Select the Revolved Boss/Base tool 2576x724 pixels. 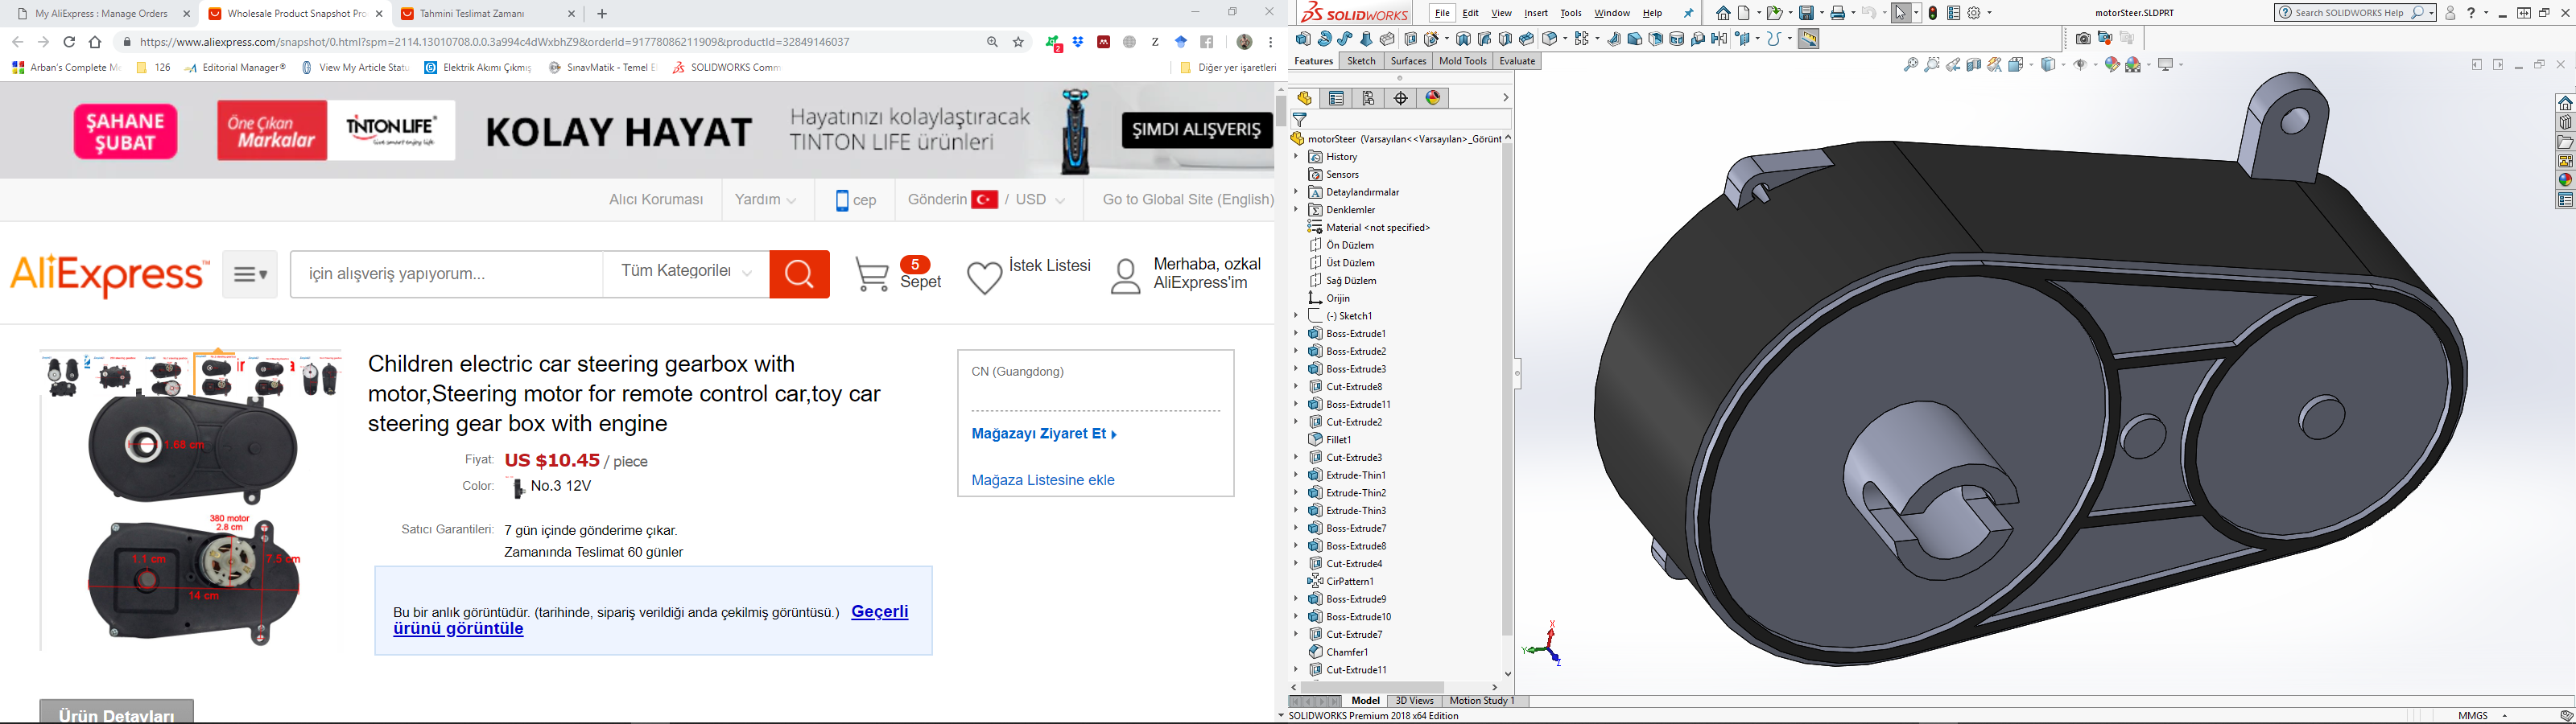(x=1325, y=39)
